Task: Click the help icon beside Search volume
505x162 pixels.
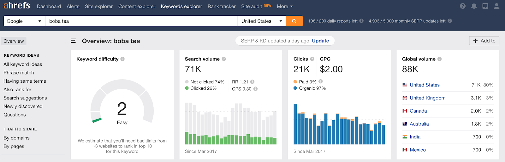Action: (x=224, y=59)
